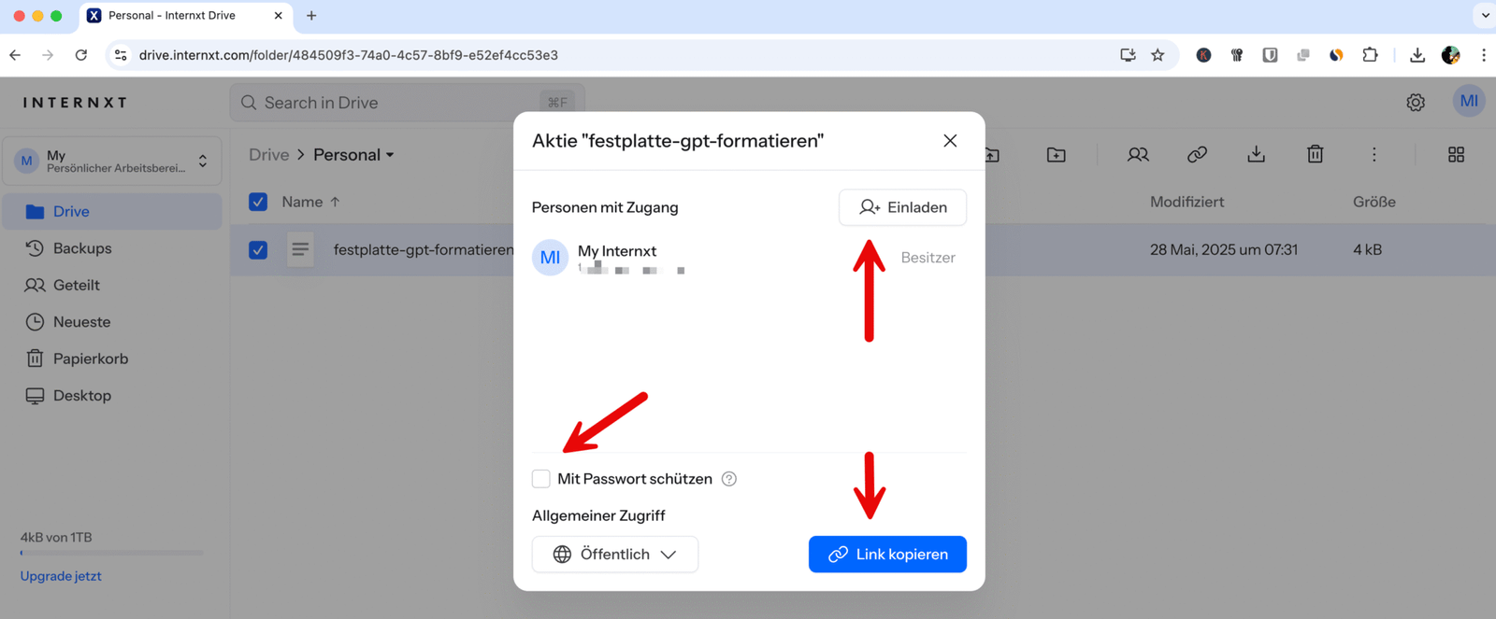
Task: Click the get link toolbar icon
Action: [1197, 155]
